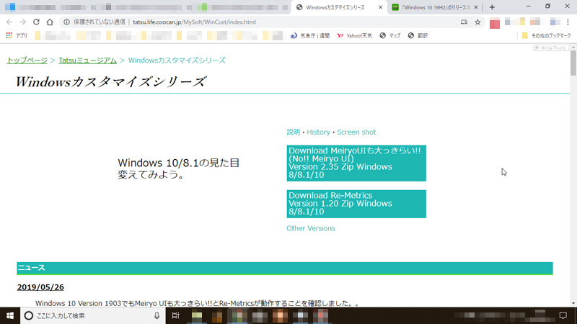This screenshot has width=577, height=324.
Task: Open the Yahoo!天気 bookmark
Action: pos(354,35)
